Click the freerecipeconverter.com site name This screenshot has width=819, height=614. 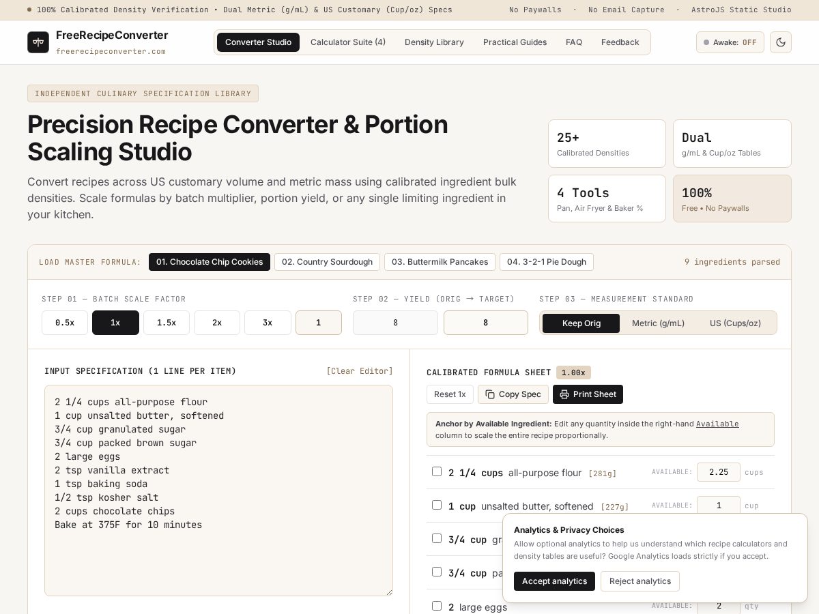[x=111, y=51]
